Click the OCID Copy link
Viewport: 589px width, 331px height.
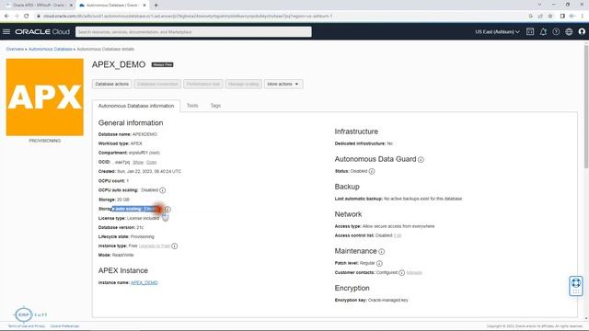[151, 162]
